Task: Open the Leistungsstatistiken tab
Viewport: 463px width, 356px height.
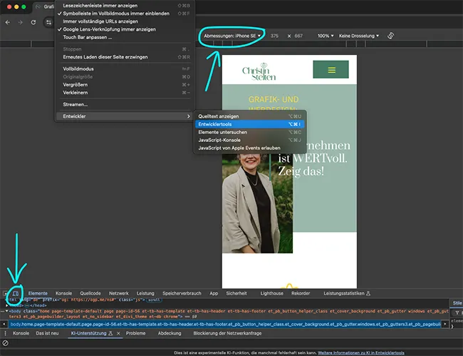Action: [x=347, y=293]
